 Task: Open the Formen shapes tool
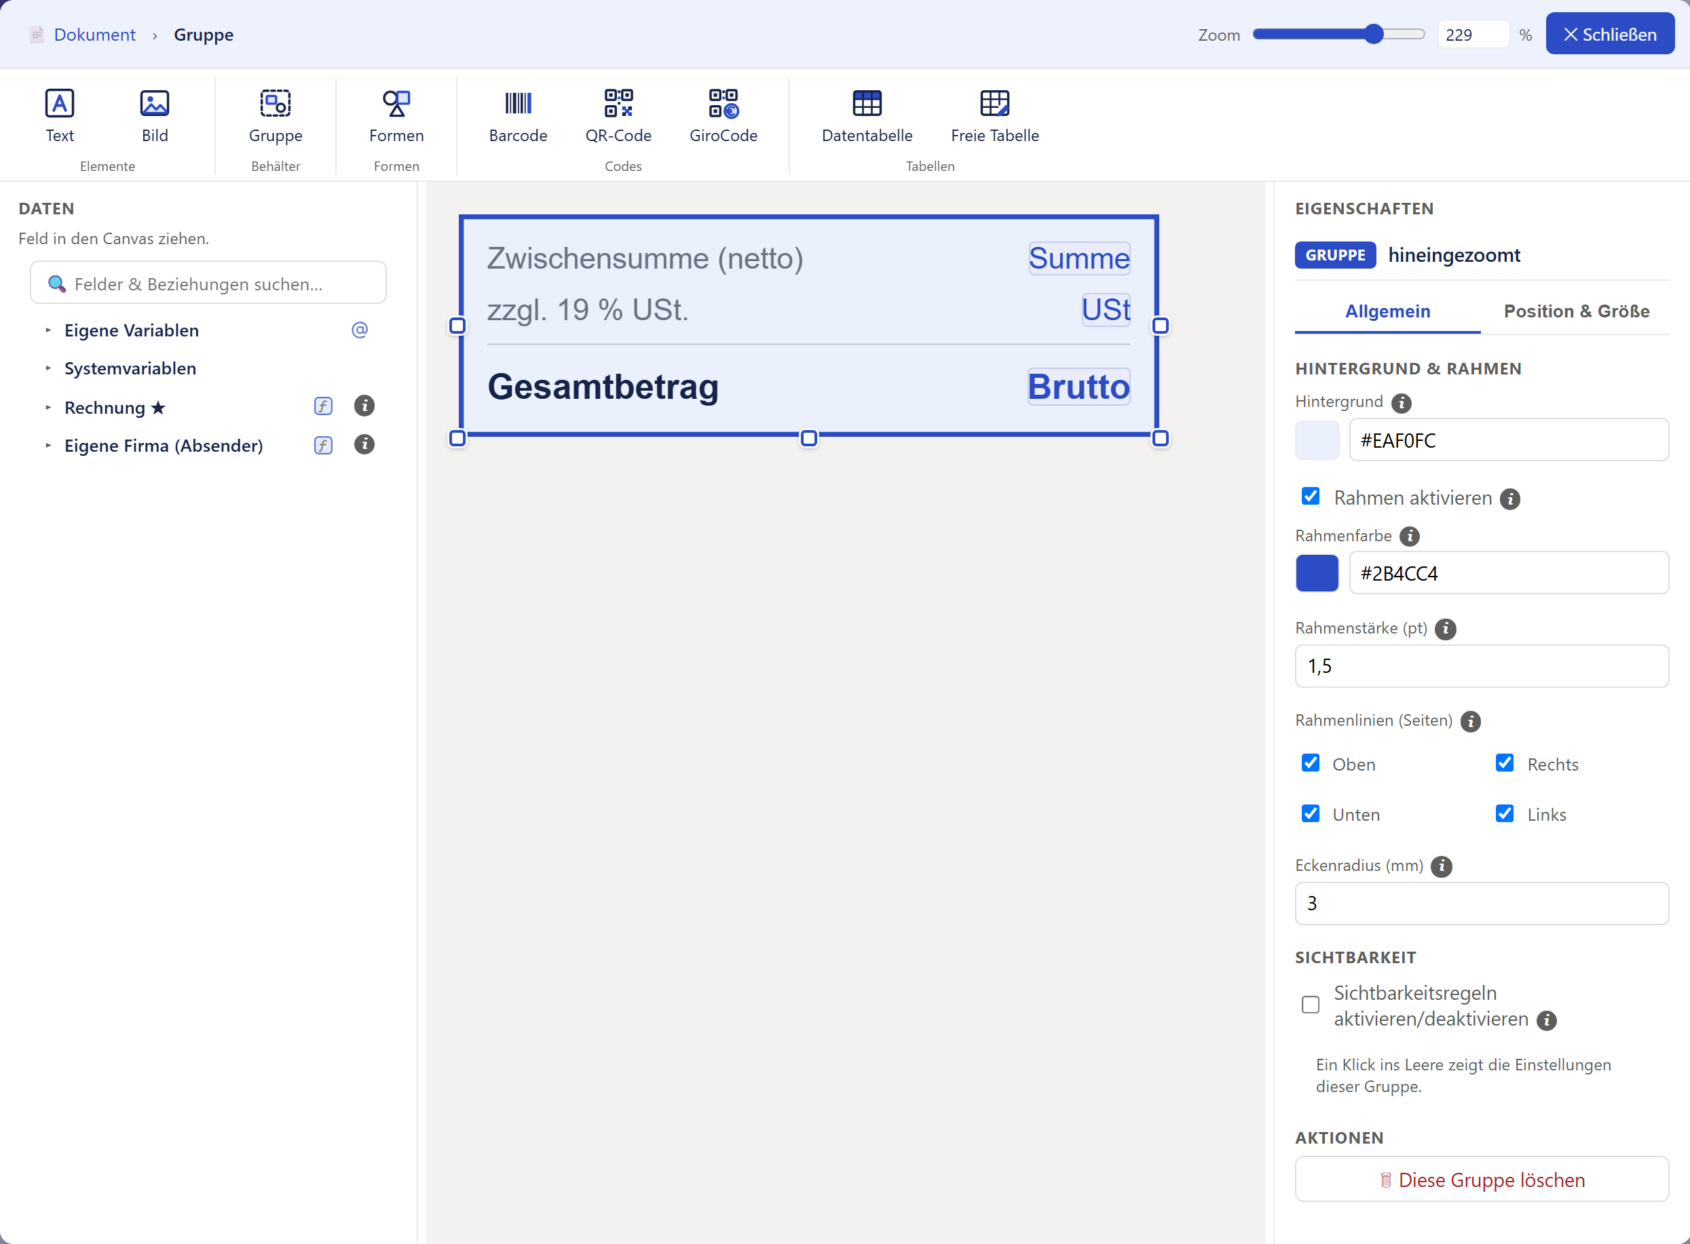(x=396, y=116)
